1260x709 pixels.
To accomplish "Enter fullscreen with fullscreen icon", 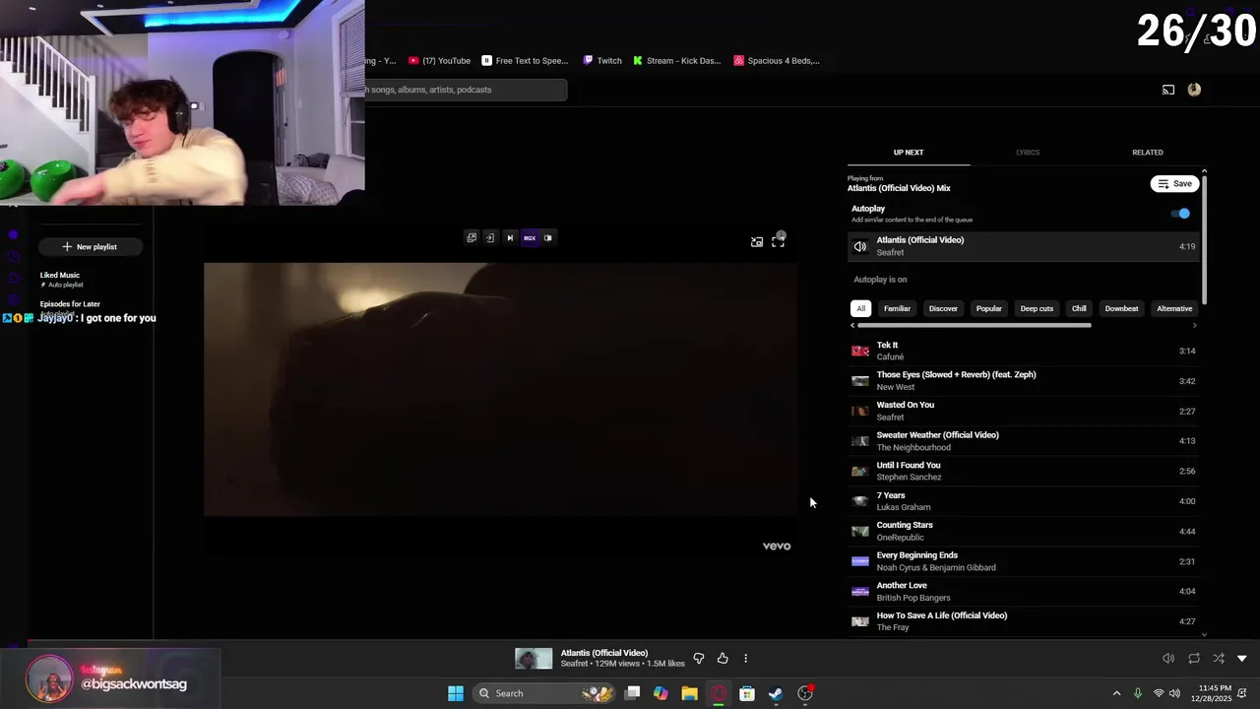I will [x=778, y=241].
